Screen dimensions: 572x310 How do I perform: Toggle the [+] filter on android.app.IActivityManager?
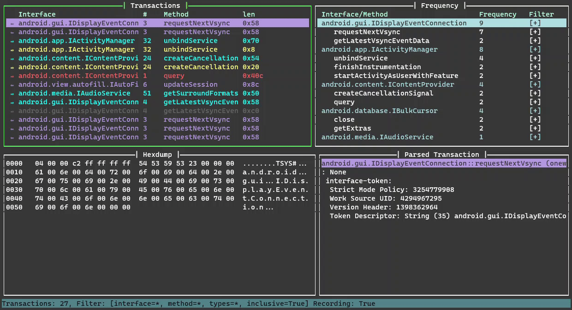tap(535, 49)
